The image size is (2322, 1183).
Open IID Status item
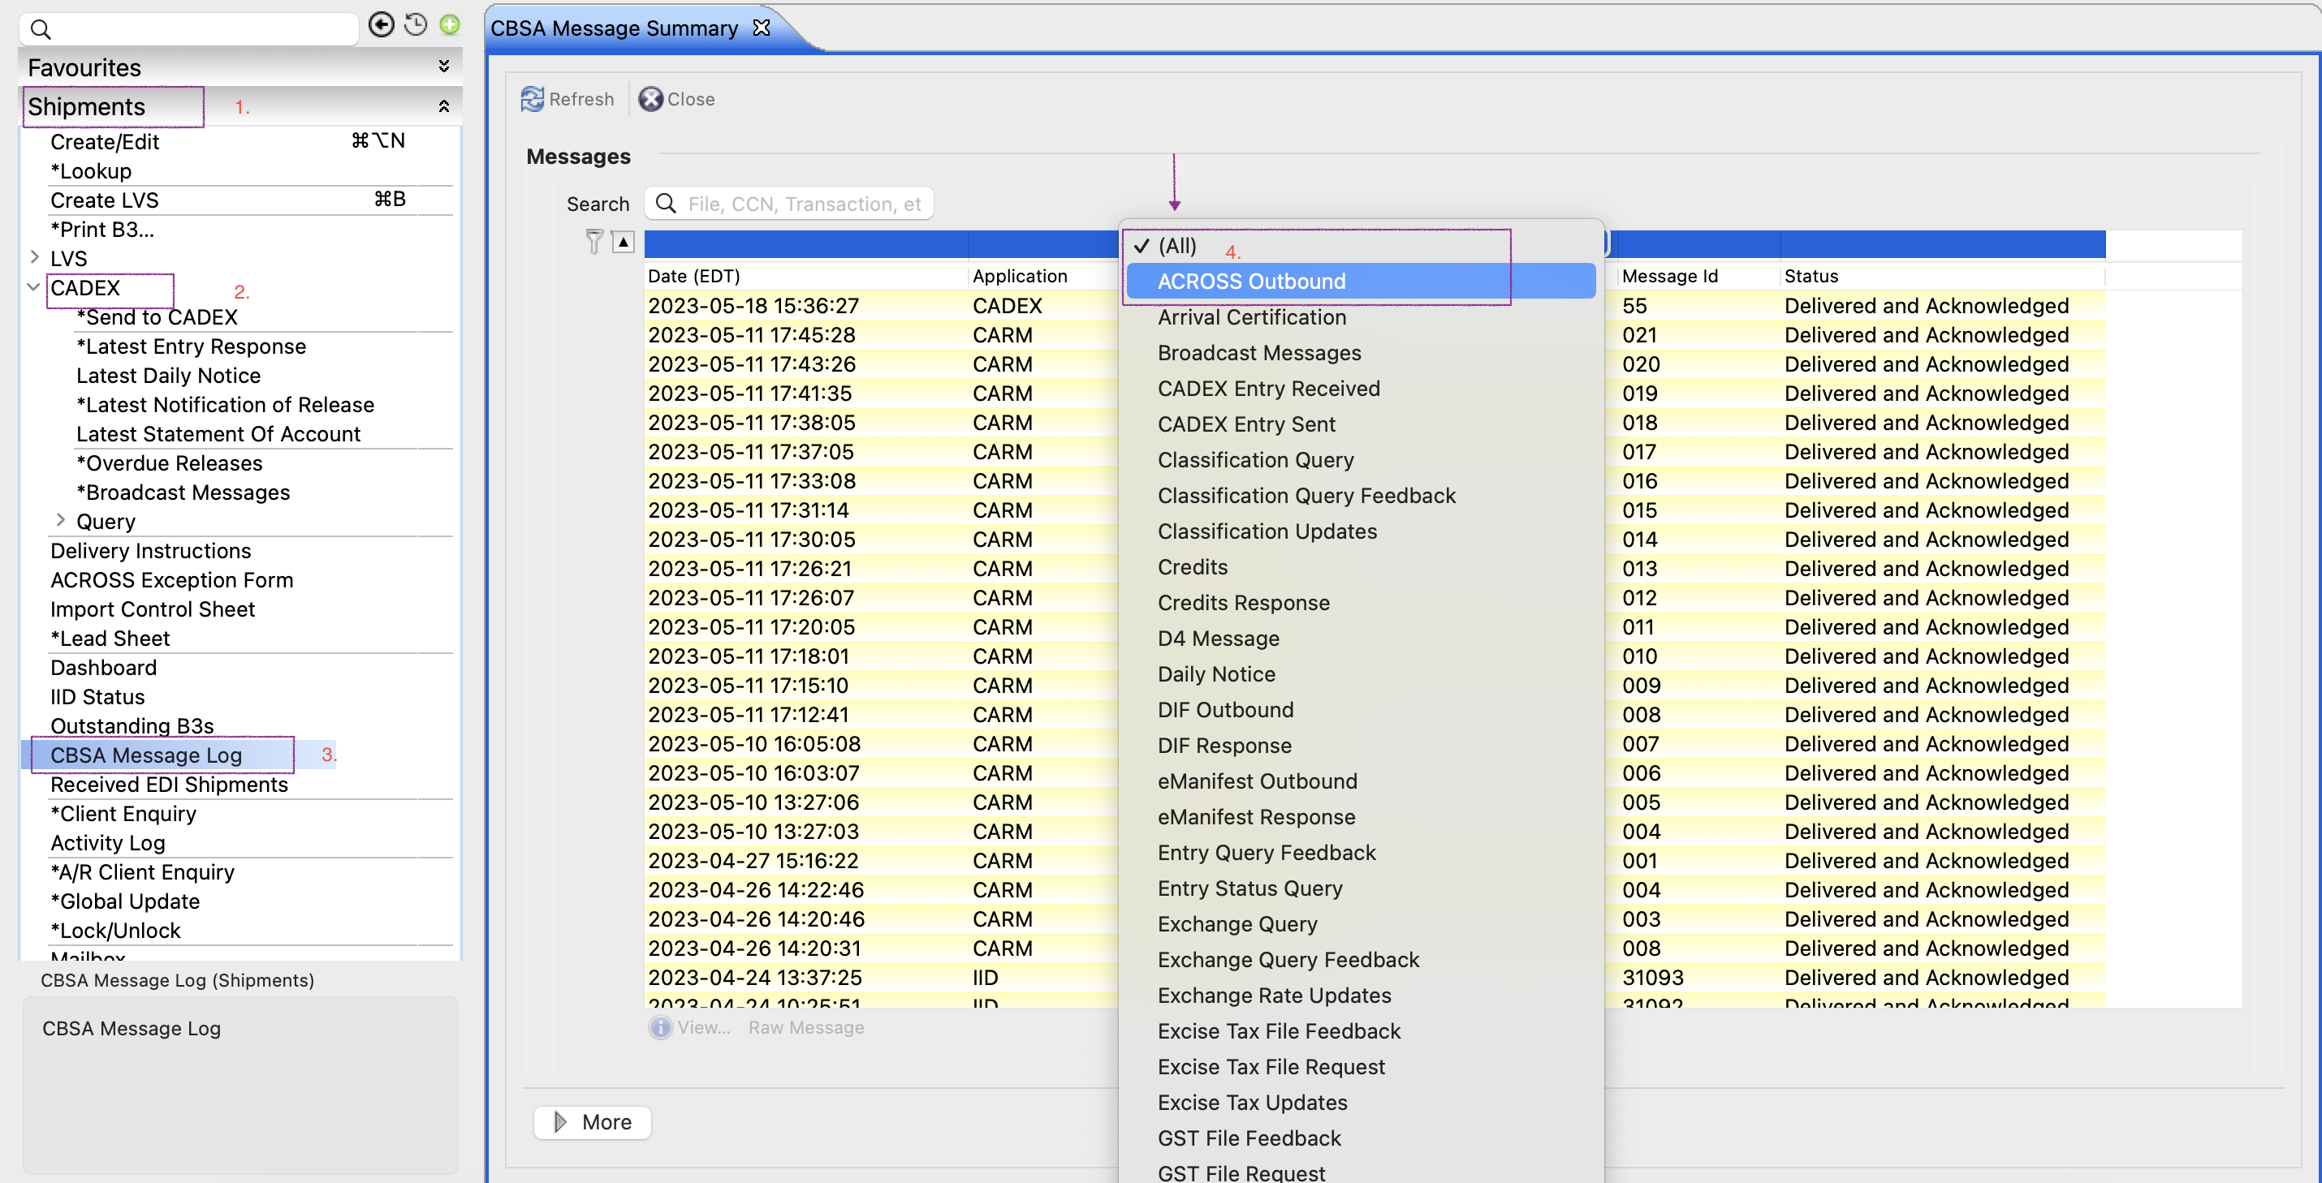point(97,696)
